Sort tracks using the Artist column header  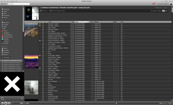[x=82, y=22]
